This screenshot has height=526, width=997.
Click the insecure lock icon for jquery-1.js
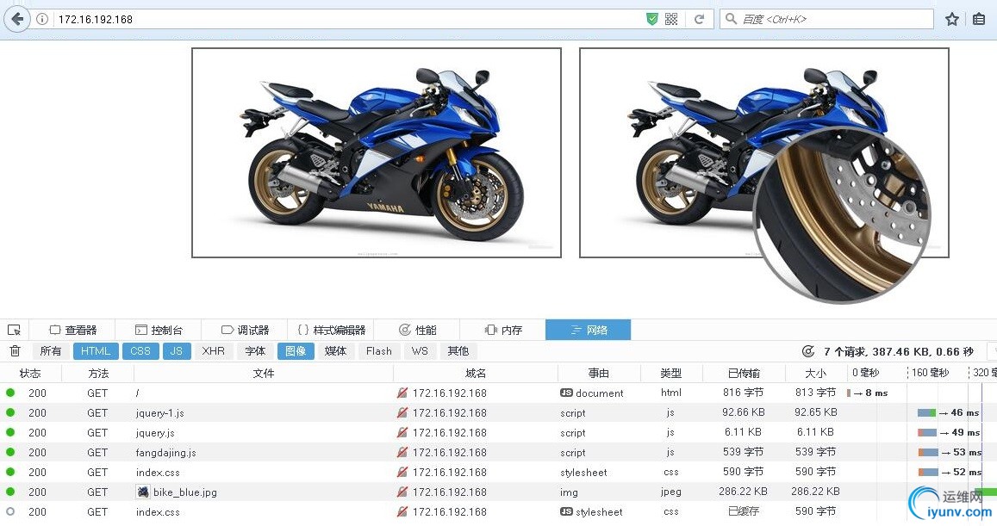[x=402, y=413]
